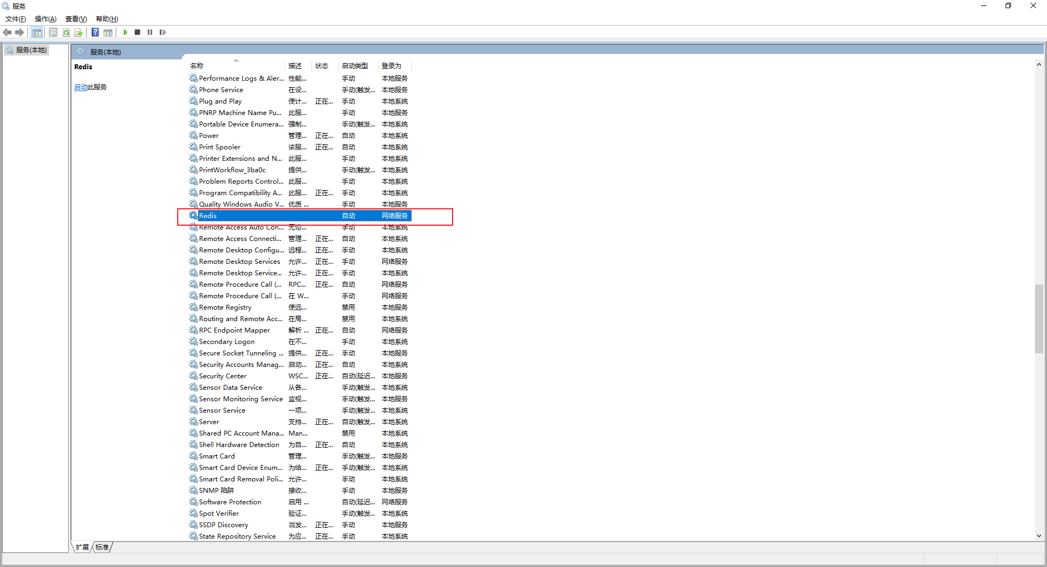Select the Smart Card service
Screen dimensions: 1047x567
click(300, 456)
